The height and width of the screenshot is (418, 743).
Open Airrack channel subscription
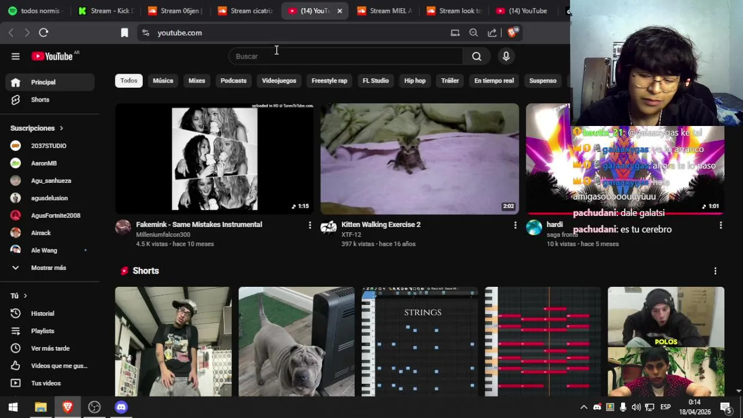tap(50, 233)
